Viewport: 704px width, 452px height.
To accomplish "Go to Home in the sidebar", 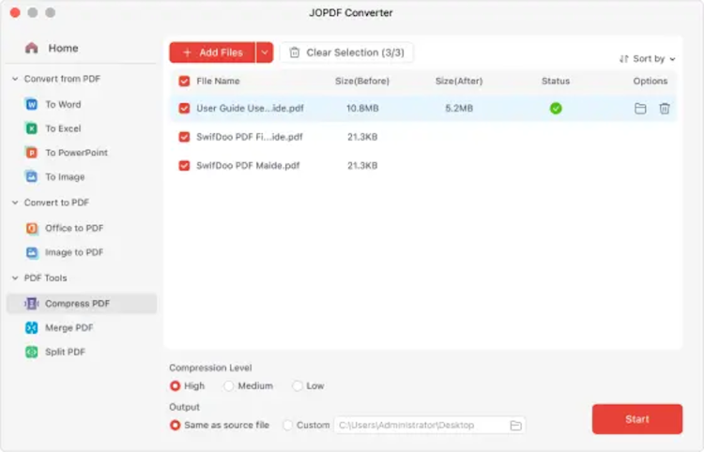I will tap(63, 48).
